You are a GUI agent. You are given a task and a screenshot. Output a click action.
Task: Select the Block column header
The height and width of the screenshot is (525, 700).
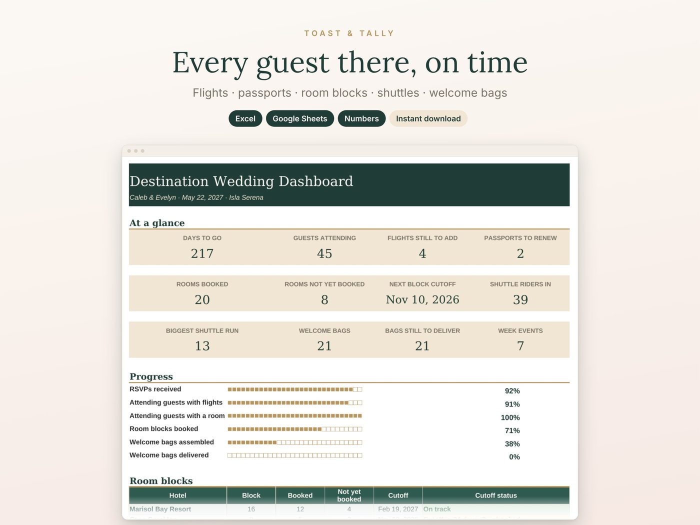[x=251, y=495]
